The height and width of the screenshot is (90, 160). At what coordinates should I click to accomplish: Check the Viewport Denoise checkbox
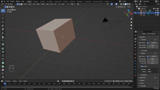[142, 51]
